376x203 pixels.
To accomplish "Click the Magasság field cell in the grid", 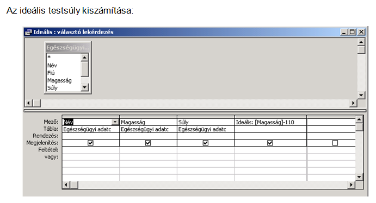I will (148, 122).
